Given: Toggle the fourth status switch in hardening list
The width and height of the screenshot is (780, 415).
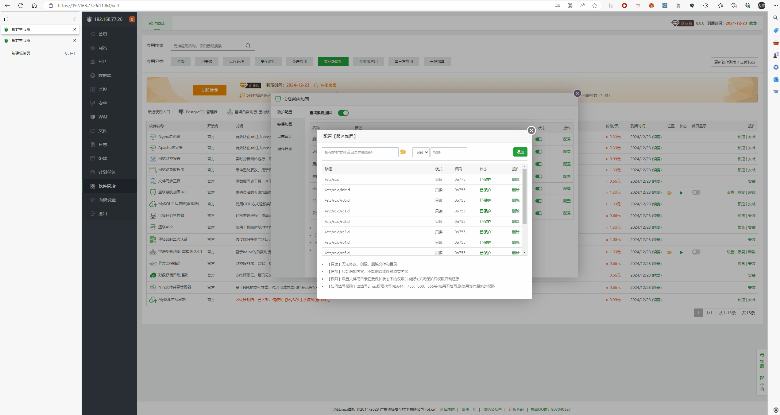Looking at the screenshot, I should tap(539, 176).
